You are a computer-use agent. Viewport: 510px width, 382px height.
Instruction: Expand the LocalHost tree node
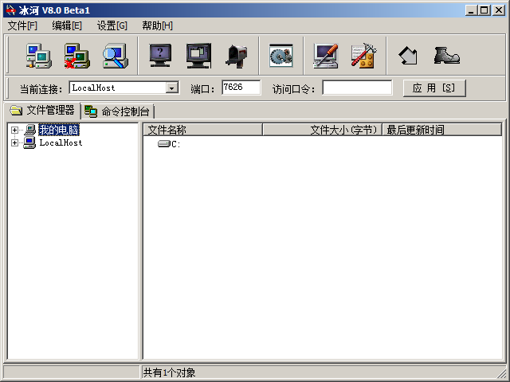14,143
